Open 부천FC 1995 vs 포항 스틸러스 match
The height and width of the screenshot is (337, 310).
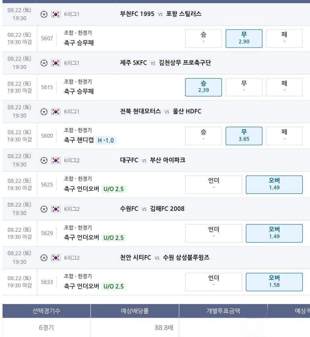pos(160,14)
